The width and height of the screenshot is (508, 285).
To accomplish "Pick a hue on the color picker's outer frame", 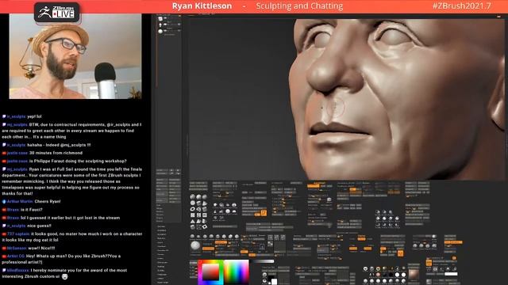I will pos(200,272).
